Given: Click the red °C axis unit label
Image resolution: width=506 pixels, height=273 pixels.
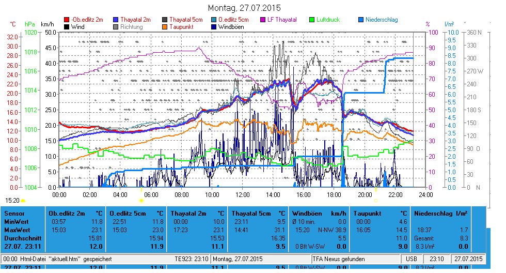Looking at the screenshot, I should coord(13,24).
